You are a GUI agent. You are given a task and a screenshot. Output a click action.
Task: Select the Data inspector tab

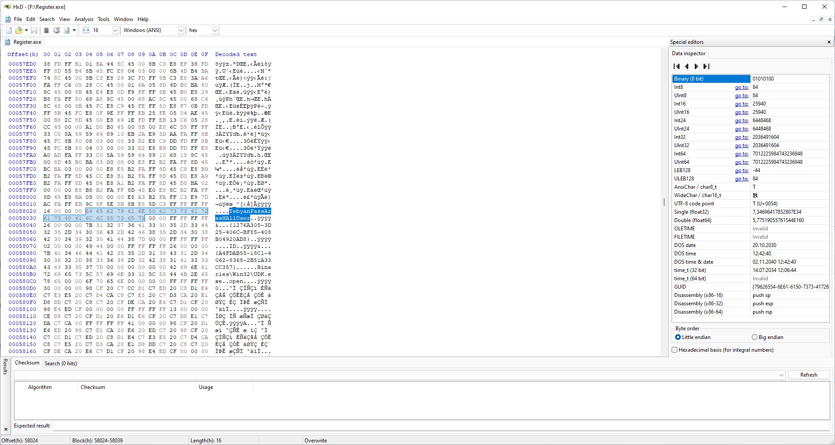coord(689,53)
